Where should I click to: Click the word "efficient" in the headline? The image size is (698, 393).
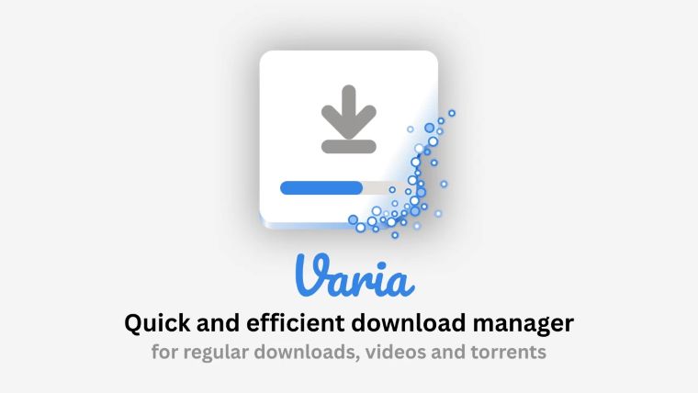pos(296,322)
